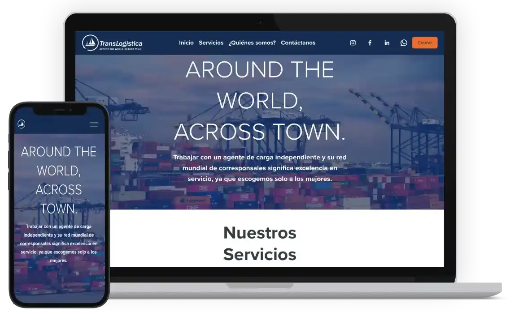This screenshot has height=316, width=510.
Task: Go to the Inicio nav item
Action: point(186,43)
